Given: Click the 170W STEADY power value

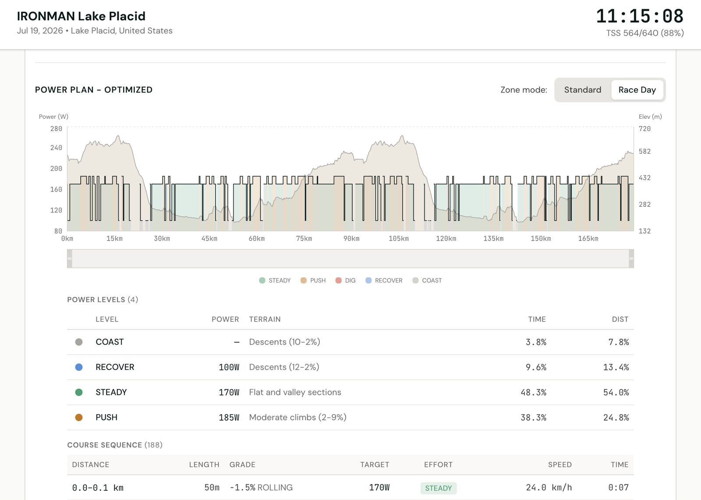Looking at the screenshot, I should (x=229, y=393).
